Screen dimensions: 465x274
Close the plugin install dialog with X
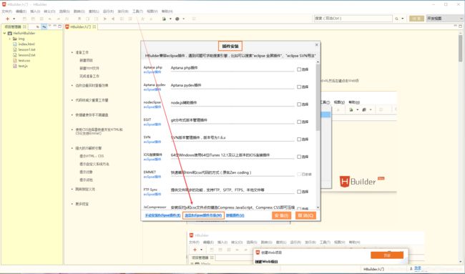[316, 45]
